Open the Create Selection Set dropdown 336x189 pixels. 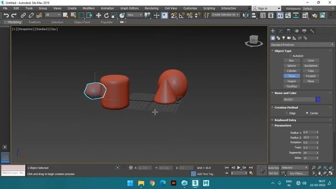(225, 15)
